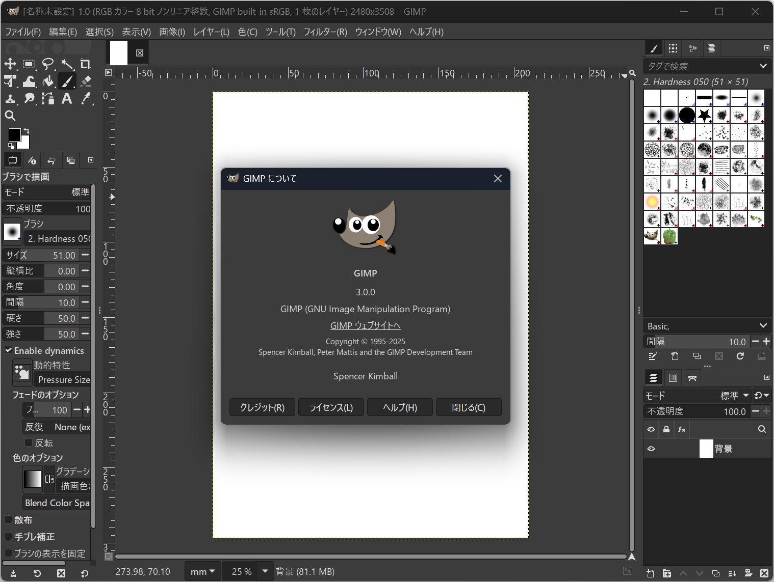This screenshot has width=774, height=582.
Task: Select the Text tool
Action: (67, 99)
